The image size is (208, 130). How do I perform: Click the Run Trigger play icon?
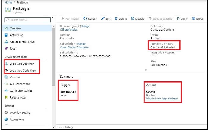point(63,18)
